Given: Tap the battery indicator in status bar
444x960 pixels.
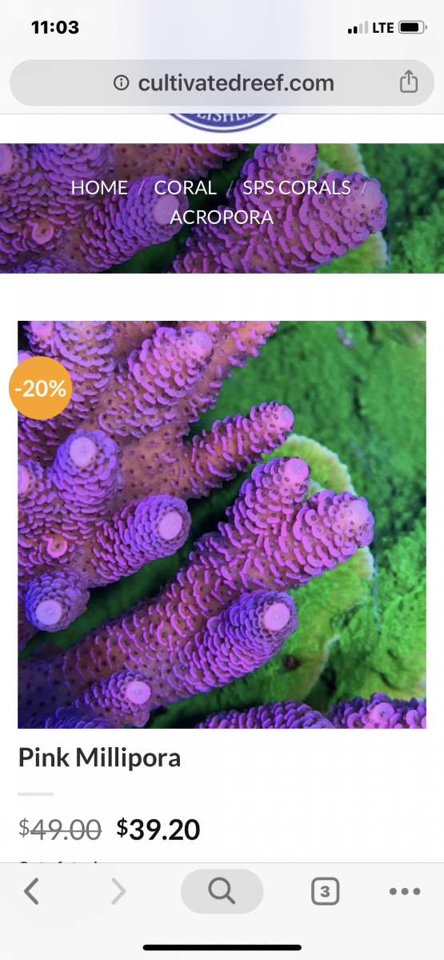Looking at the screenshot, I should [x=413, y=28].
